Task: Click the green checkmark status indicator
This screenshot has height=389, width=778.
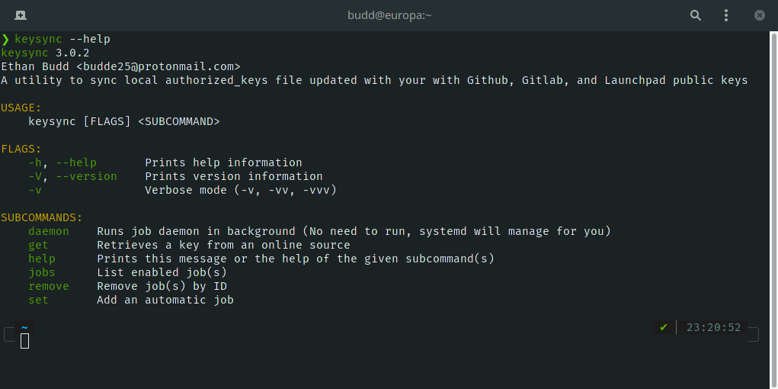Action: point(664,327)
